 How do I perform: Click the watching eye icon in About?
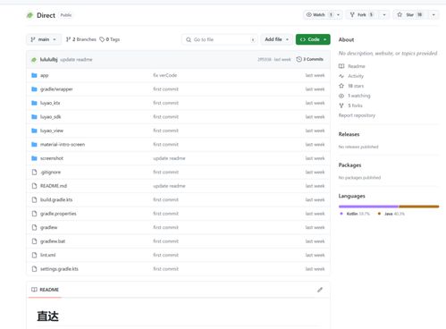(x=341, y=96)
